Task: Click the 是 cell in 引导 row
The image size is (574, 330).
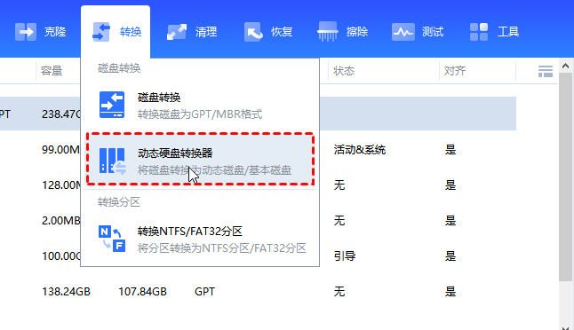Action: [x=450, y=255]
